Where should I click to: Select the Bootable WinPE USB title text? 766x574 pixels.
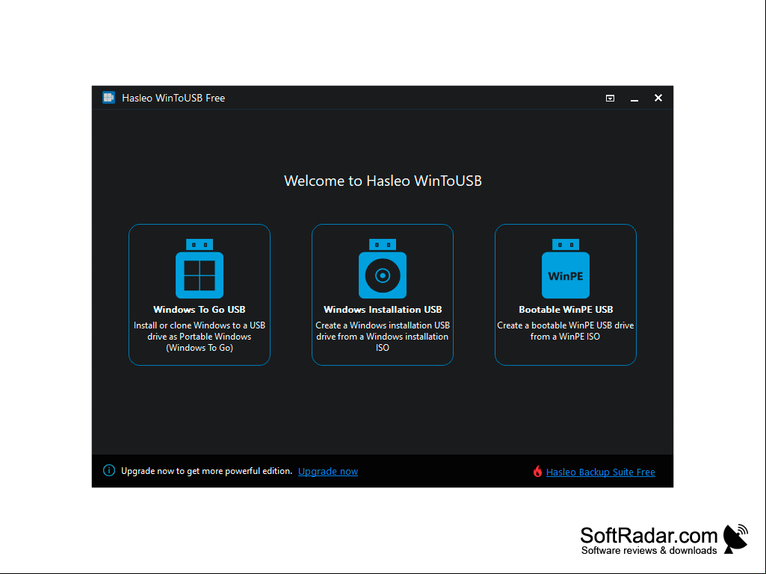pos(566,310)
